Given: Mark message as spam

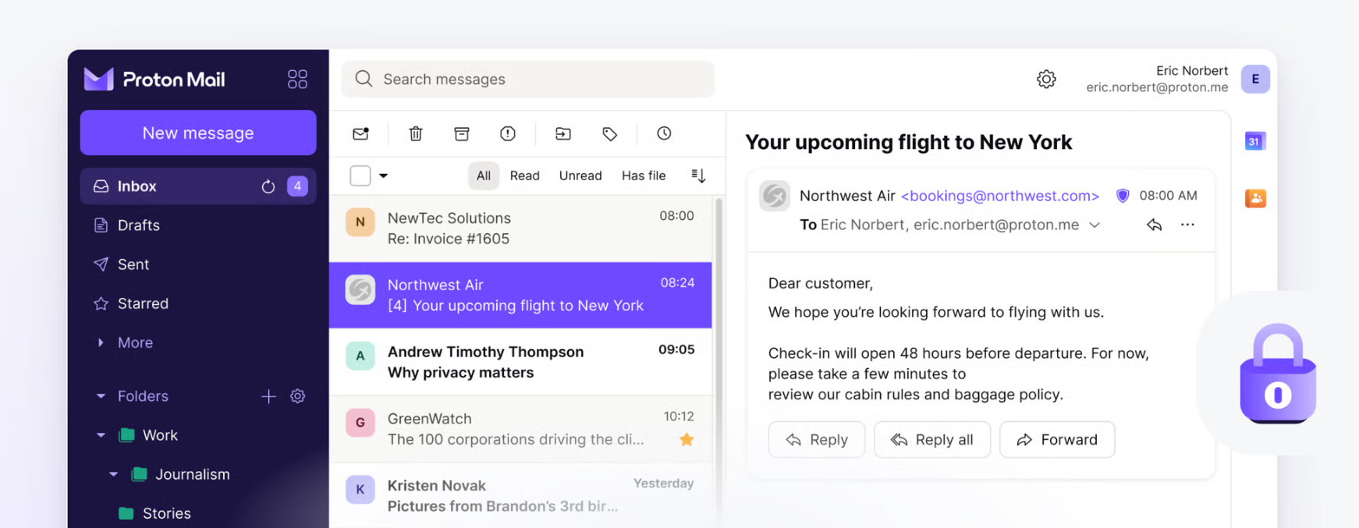Looking at the screenshot, I should pos(508,133).
